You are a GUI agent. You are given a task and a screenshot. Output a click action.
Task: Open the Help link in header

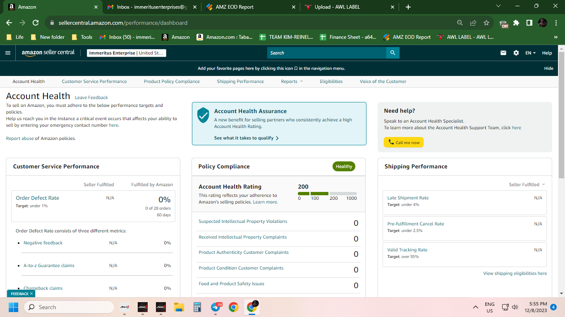point(547,53)
